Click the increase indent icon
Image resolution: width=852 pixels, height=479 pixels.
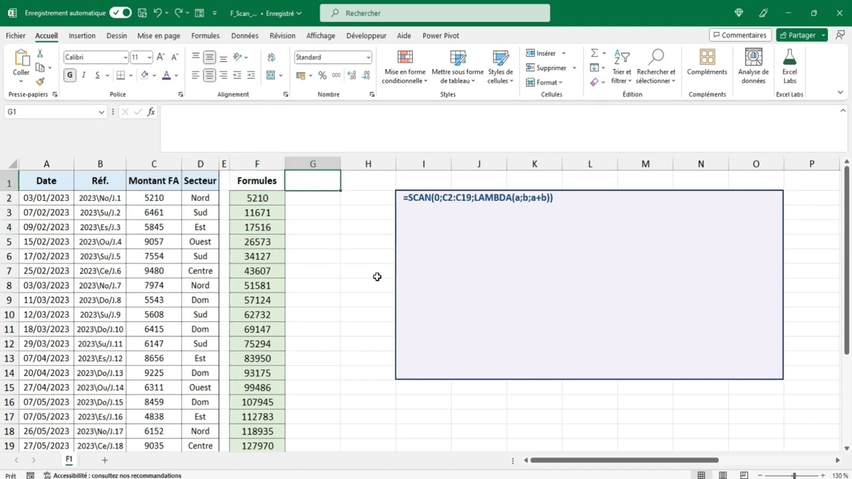tap(251, 75)
